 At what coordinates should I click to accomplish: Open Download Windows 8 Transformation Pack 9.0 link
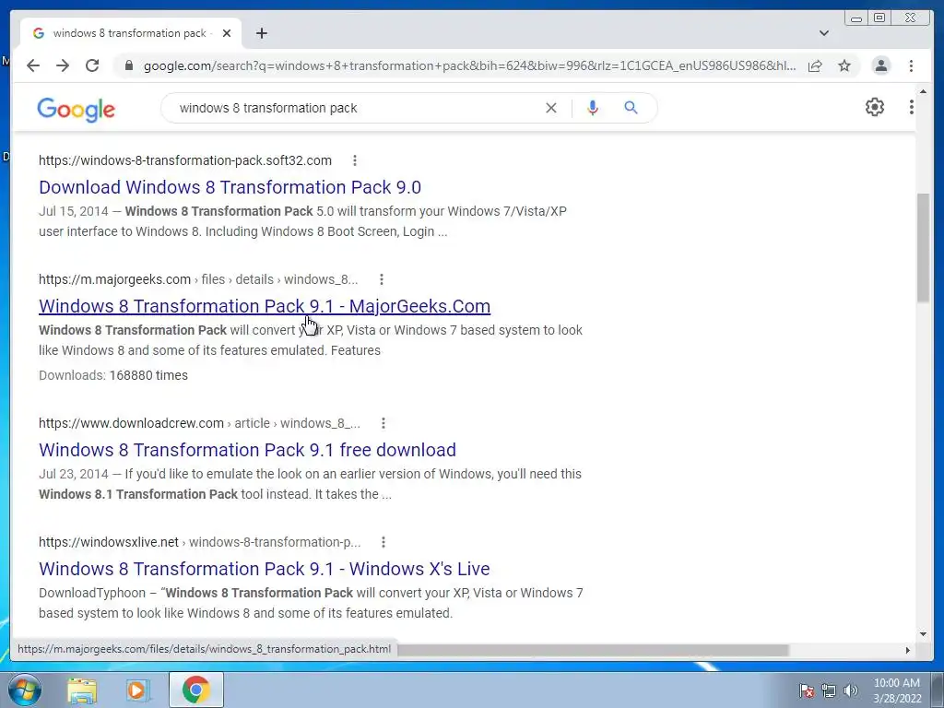230,187
